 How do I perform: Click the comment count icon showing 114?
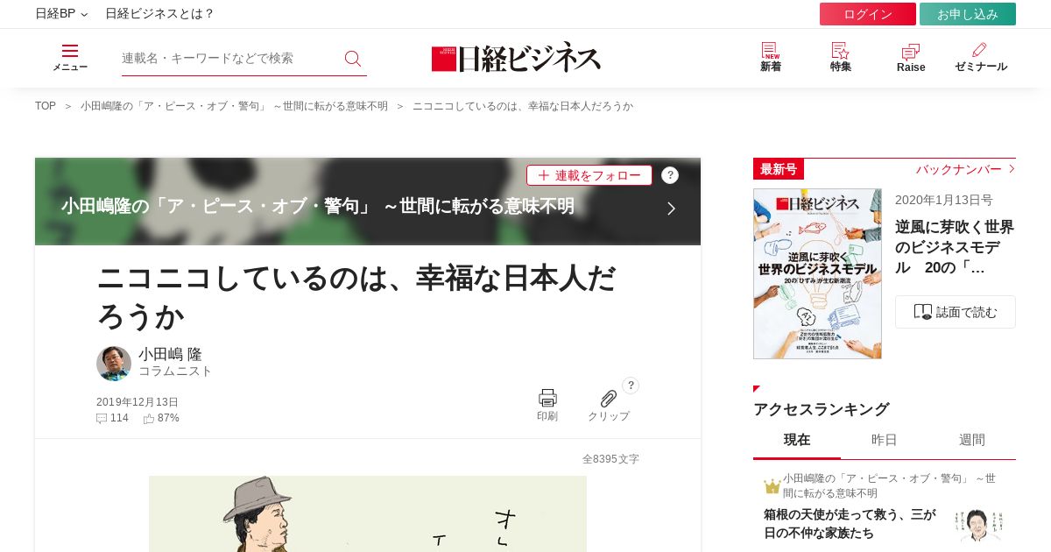[x=102, y=419]
